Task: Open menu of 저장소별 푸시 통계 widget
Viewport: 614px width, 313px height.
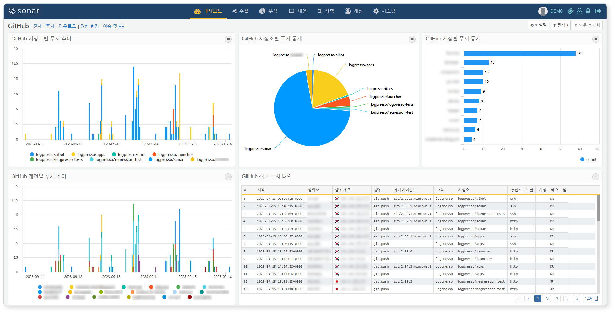Action: click(x=412, y=39)
